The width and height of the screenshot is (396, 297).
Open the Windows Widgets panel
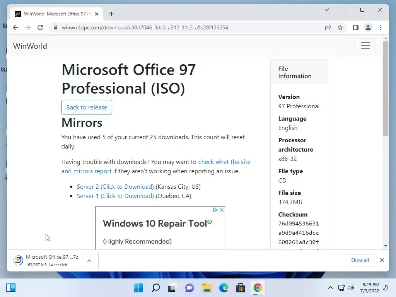11,288
